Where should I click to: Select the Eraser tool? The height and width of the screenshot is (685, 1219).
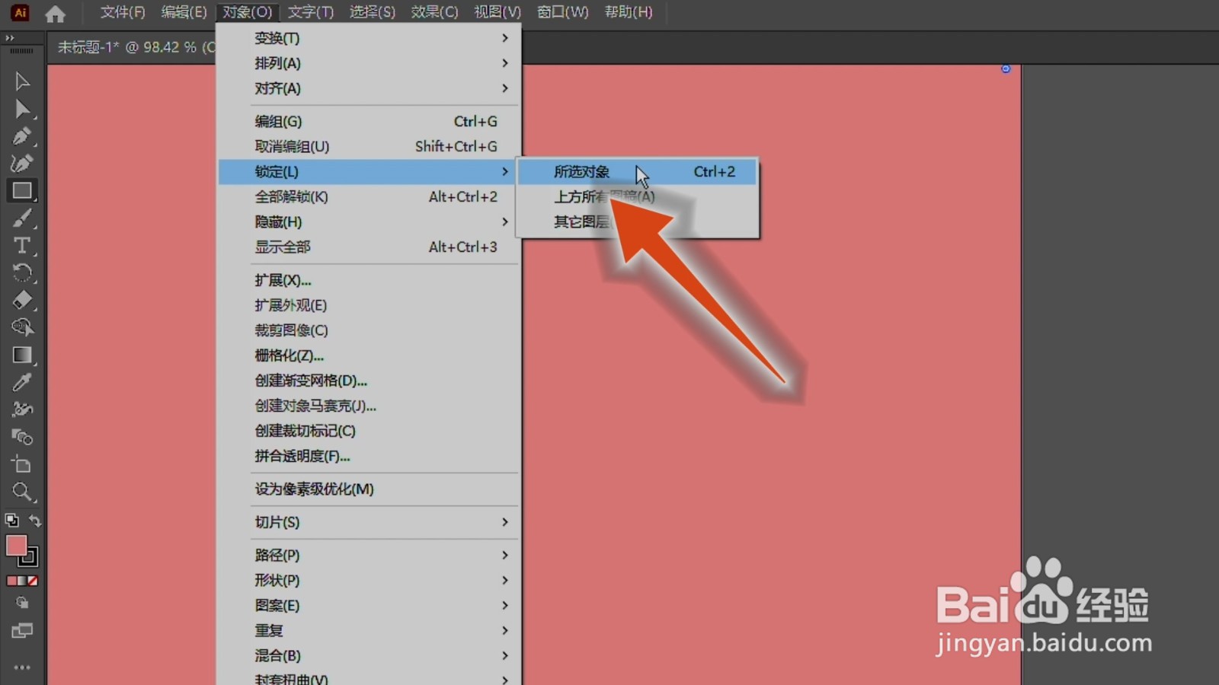tap(22, 301)
